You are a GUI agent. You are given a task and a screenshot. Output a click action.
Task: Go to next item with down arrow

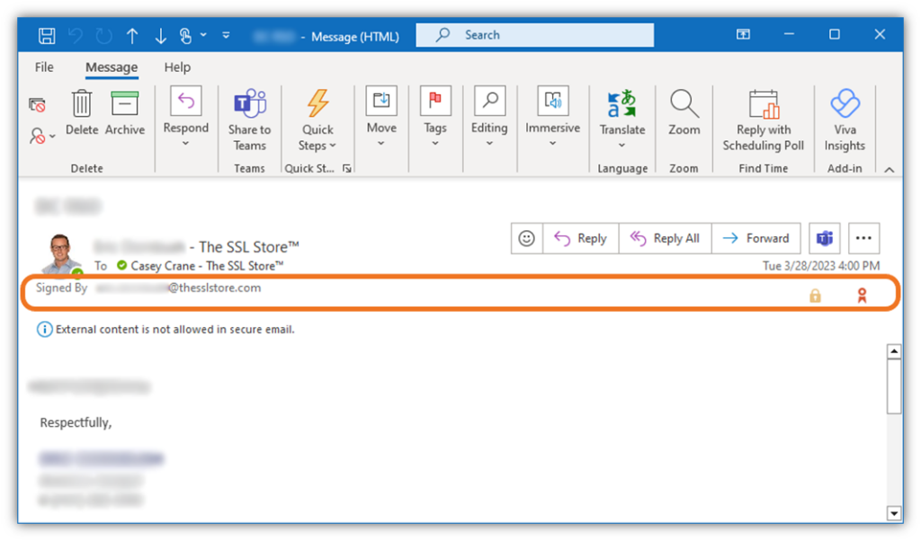pyautogui.click(x=160, y=36)
